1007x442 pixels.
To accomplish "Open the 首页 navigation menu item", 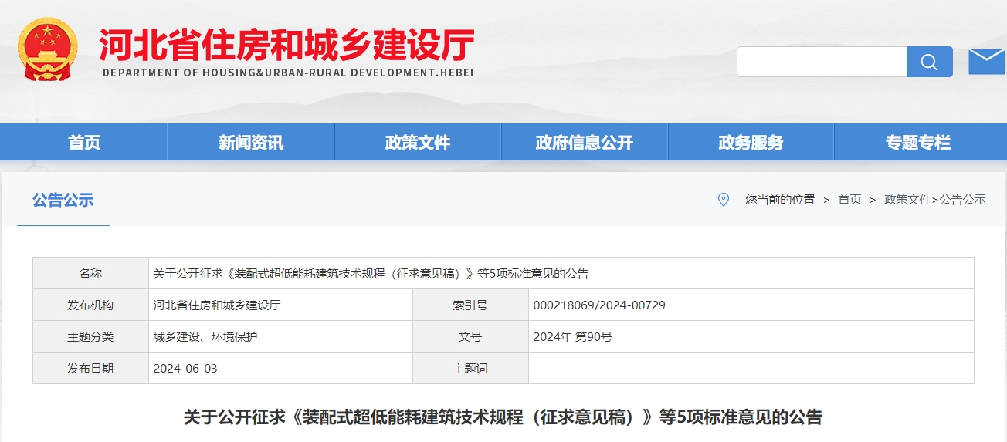I will coord(84,142).
